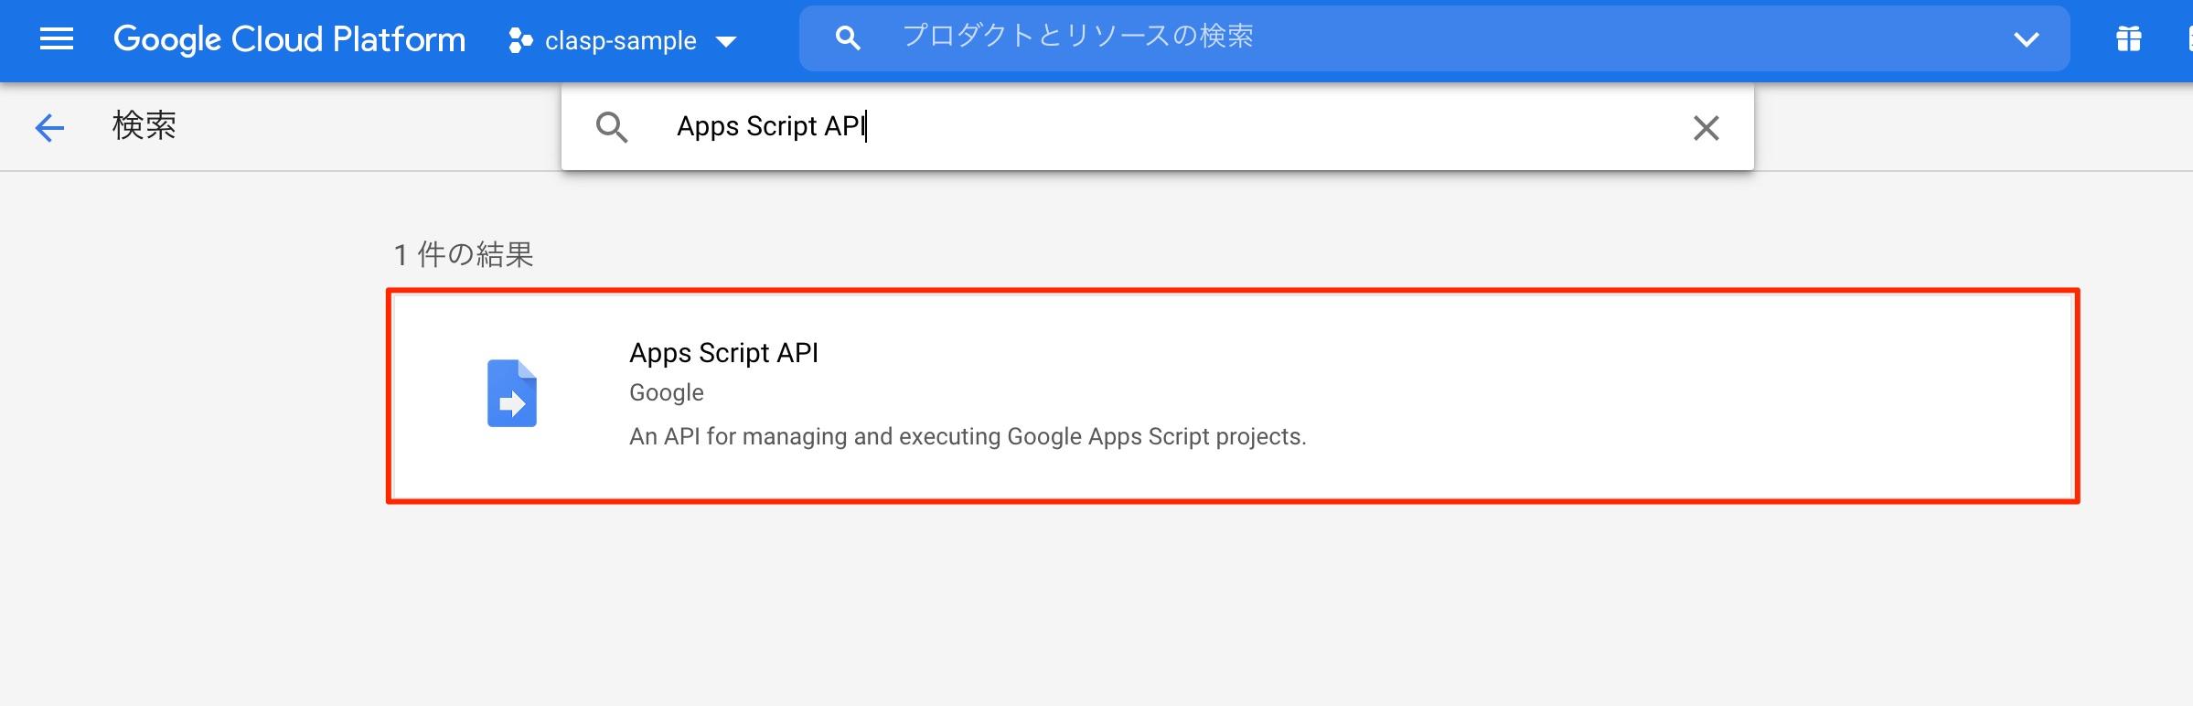2193x706 pixels.
Task: Open the gift free trial icon
Action: [2128, 38]
